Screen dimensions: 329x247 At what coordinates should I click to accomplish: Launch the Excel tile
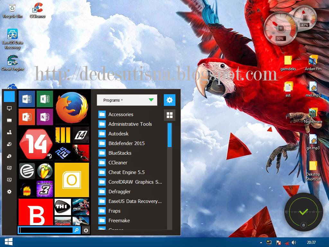[x=45, y=99]
